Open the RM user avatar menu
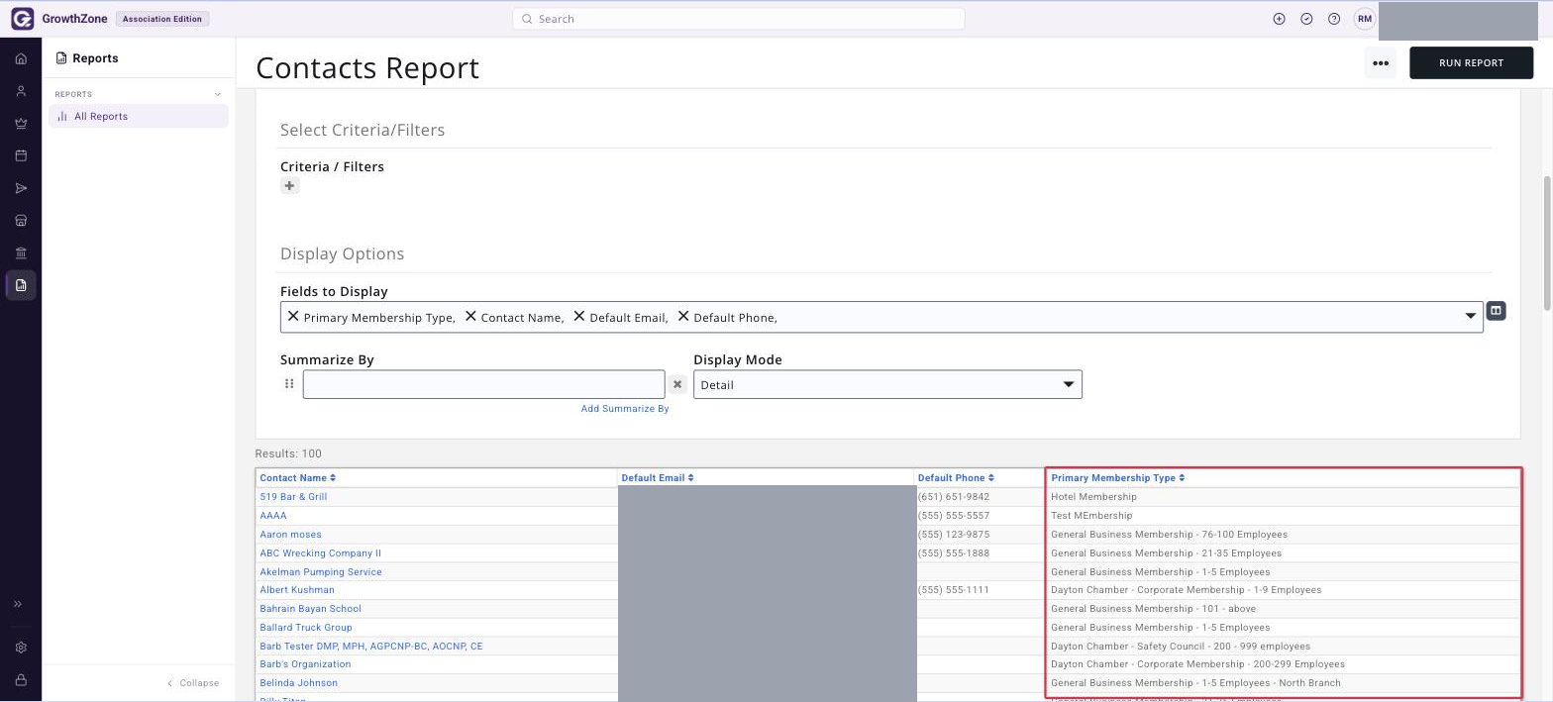Screen dimensions: 1553x702 click(1365, 19)
